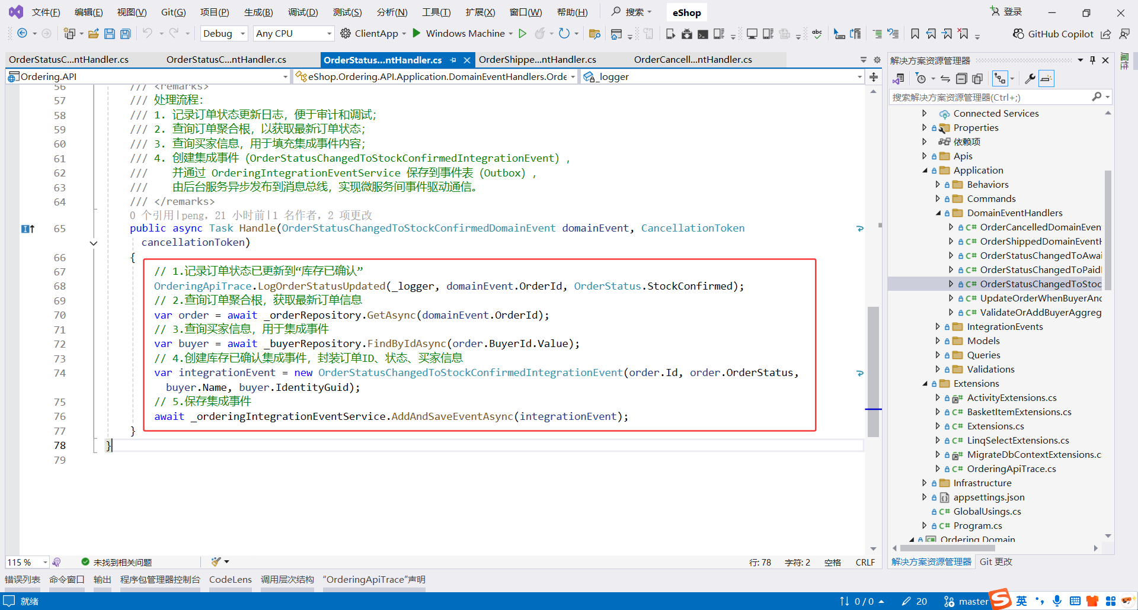
Task: Toggle Solution Explorer nested view button
Action: click(1000, 79)
